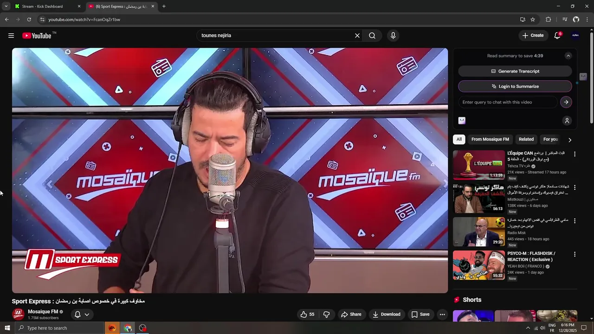This screenshot has width=594, height=334.
Task: Open the YouTube account avatar menu
Action: click(575, 36)
